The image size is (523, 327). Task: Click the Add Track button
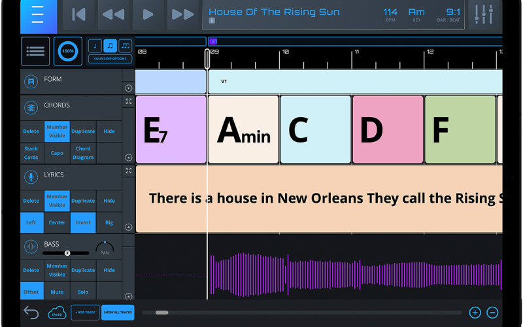point(85,313)
